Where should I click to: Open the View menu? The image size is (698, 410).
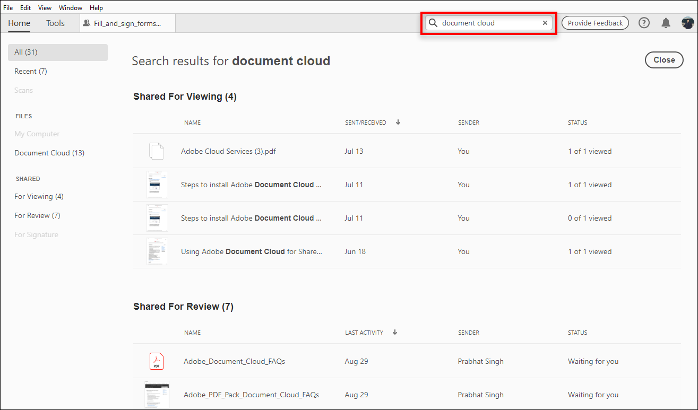[x=45, y=8]
